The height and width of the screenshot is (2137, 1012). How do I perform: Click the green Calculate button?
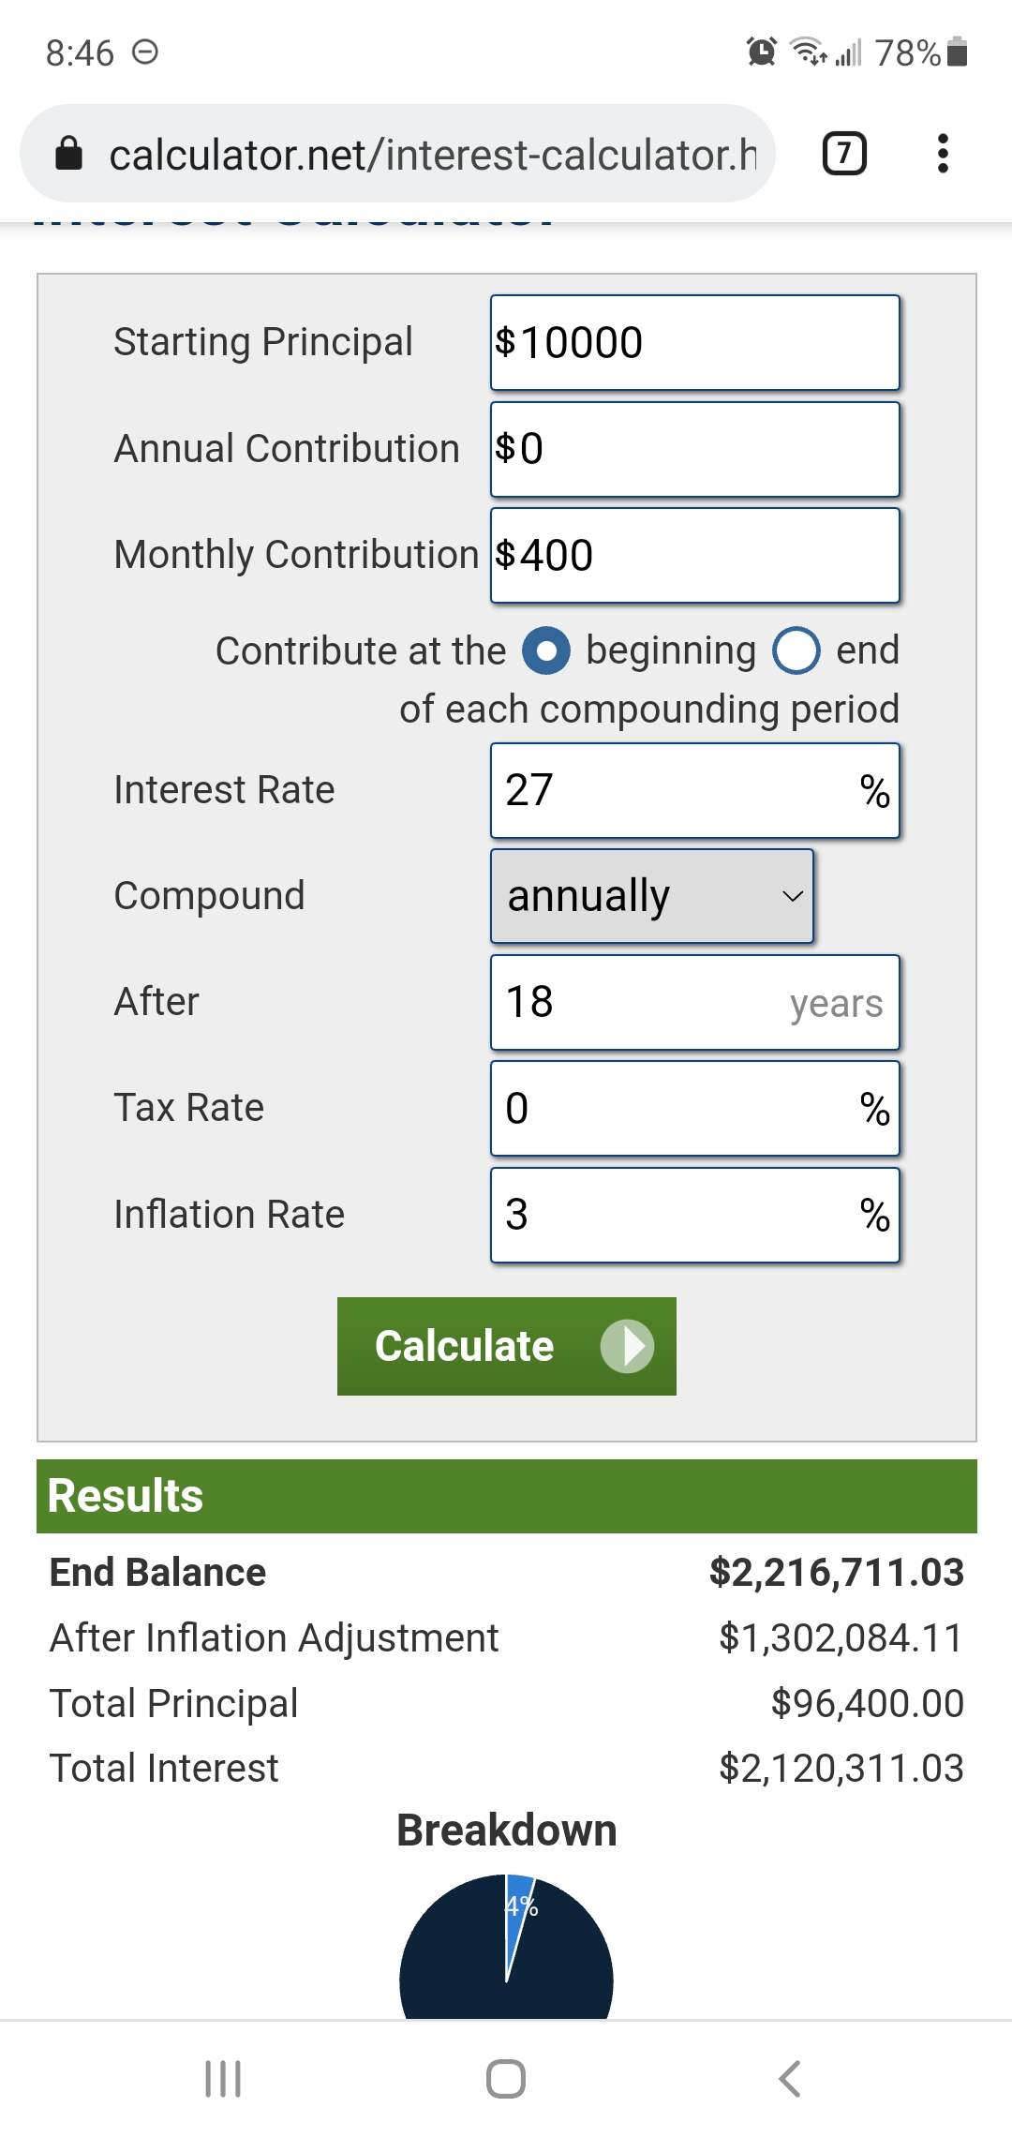point(506,1346)
